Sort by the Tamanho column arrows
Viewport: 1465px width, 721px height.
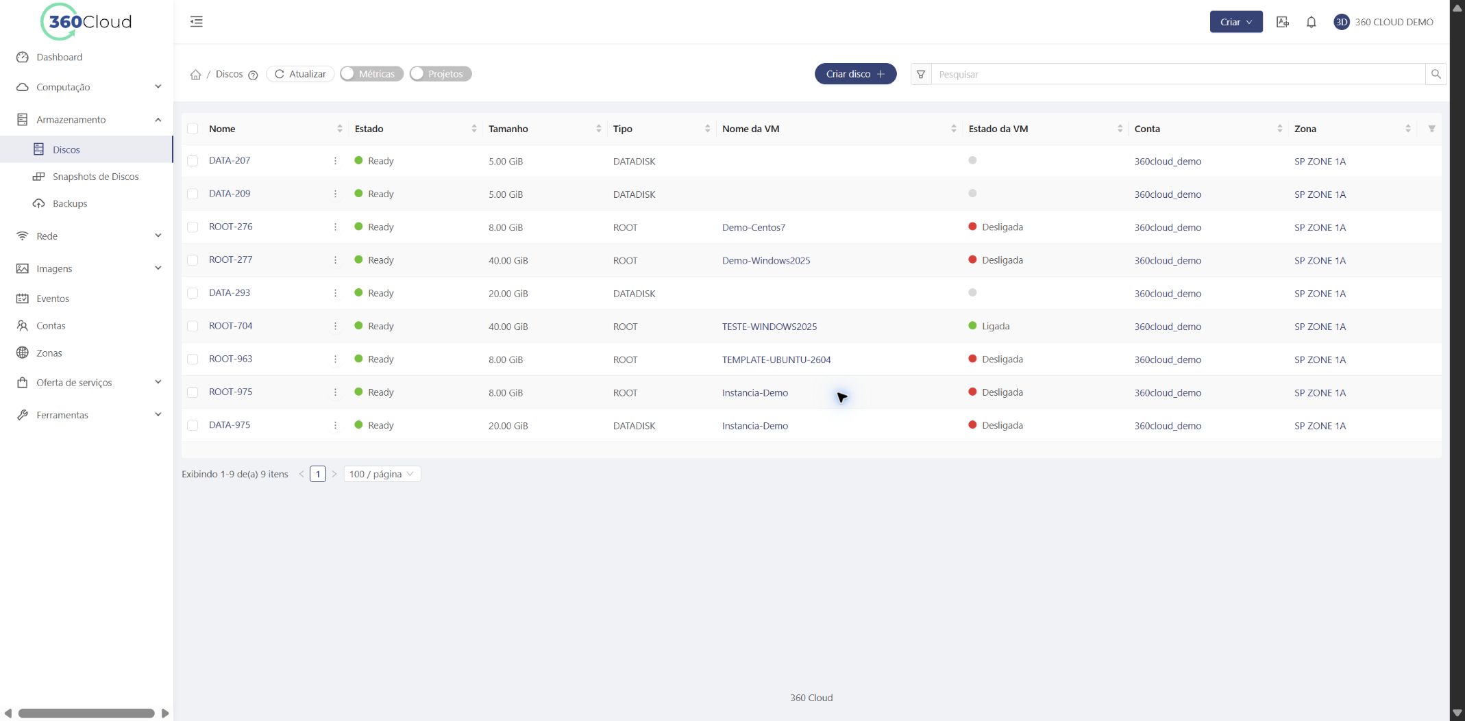point(598,129)
